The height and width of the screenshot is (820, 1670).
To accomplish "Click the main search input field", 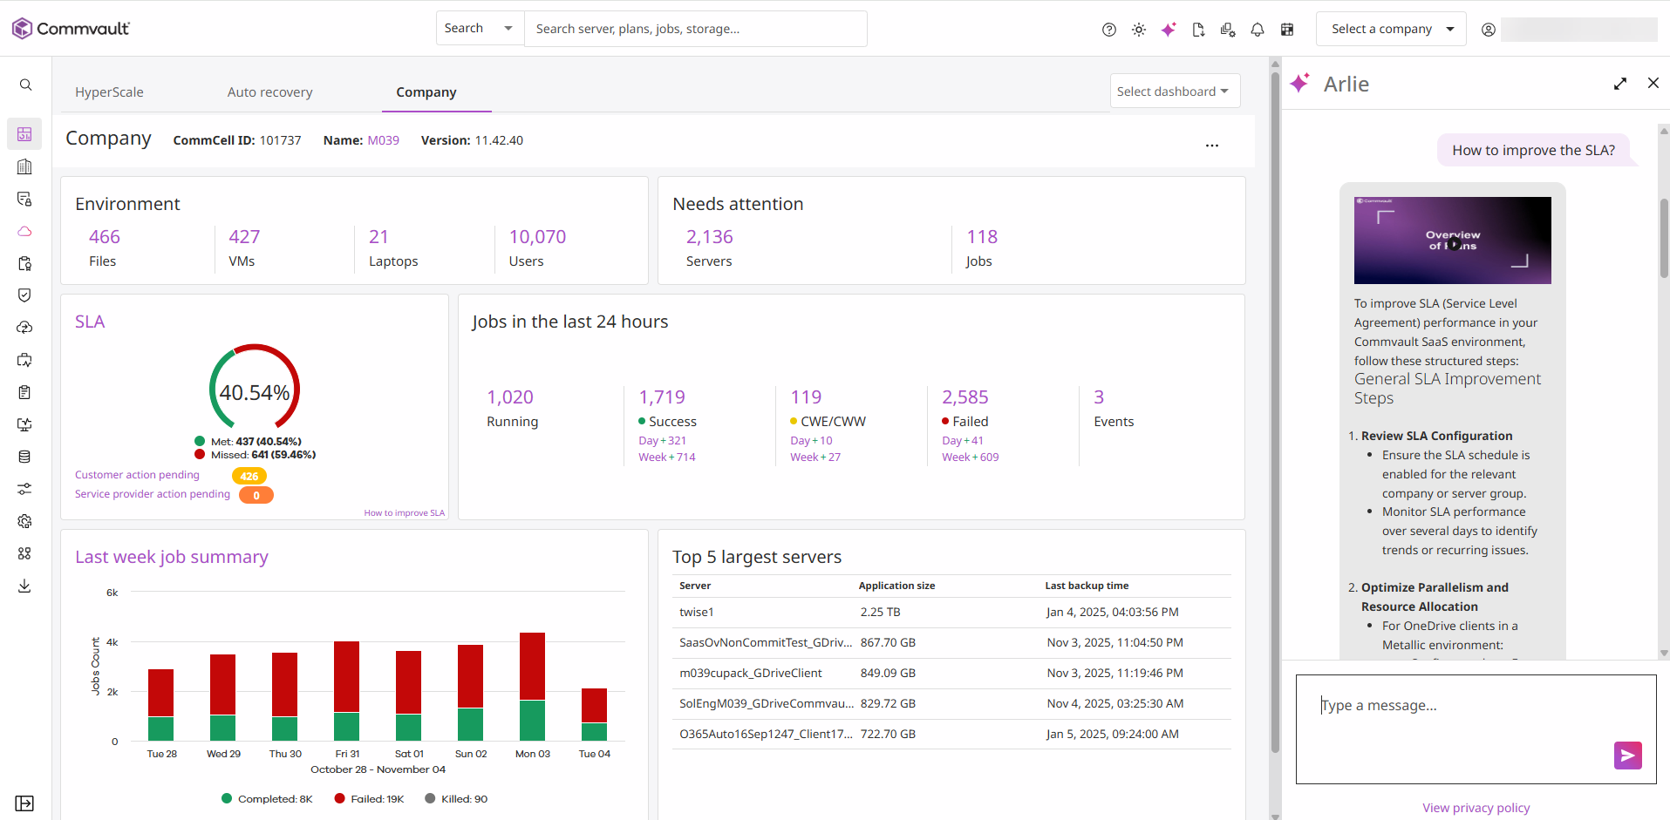I will (696, 29).
